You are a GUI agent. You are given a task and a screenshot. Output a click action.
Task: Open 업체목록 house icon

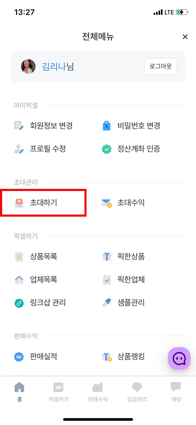[x=19, y=279]
